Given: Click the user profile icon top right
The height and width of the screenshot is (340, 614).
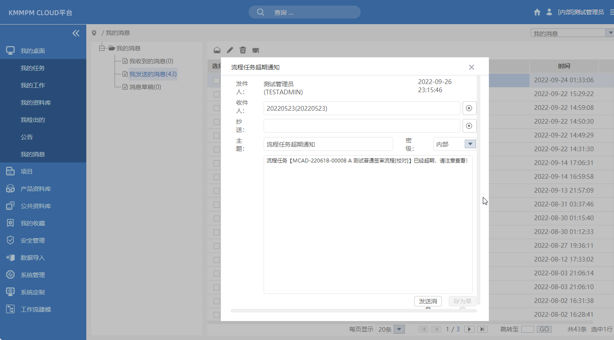Looking at the screenshot, I should point(549,12).
